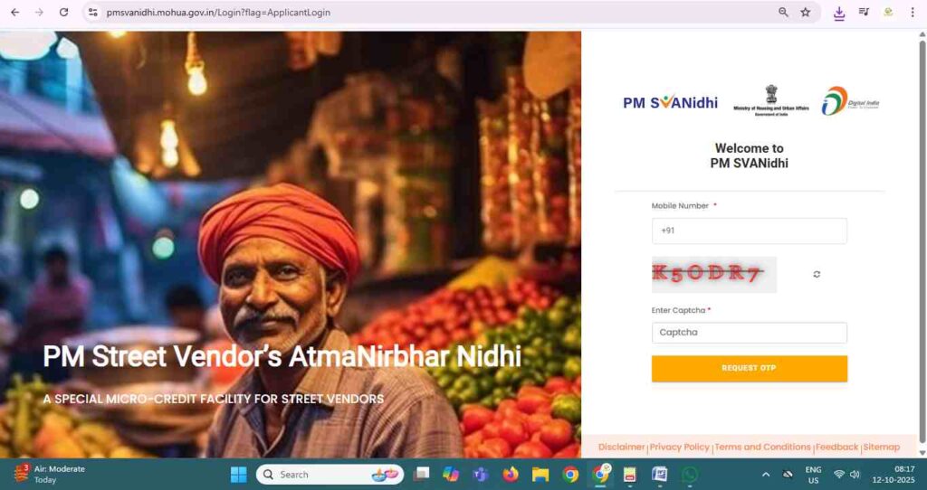
Task: Show hidden system tray icons
Action: [x=766, y=474]
